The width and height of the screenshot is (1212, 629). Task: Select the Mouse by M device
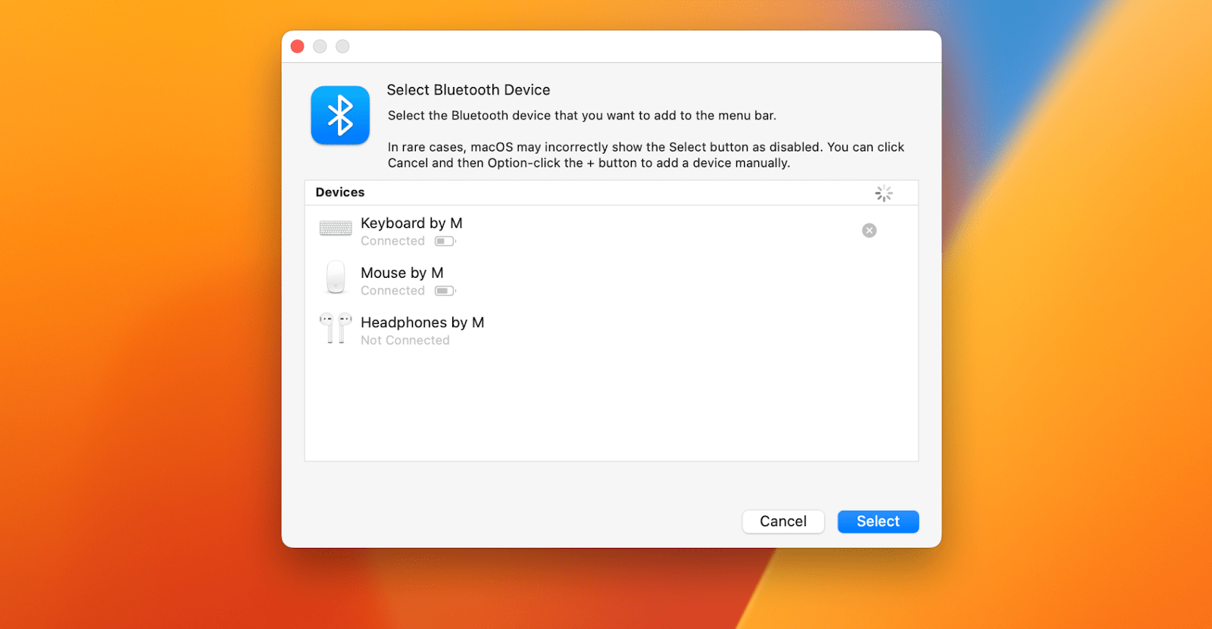tap(611, 280)
